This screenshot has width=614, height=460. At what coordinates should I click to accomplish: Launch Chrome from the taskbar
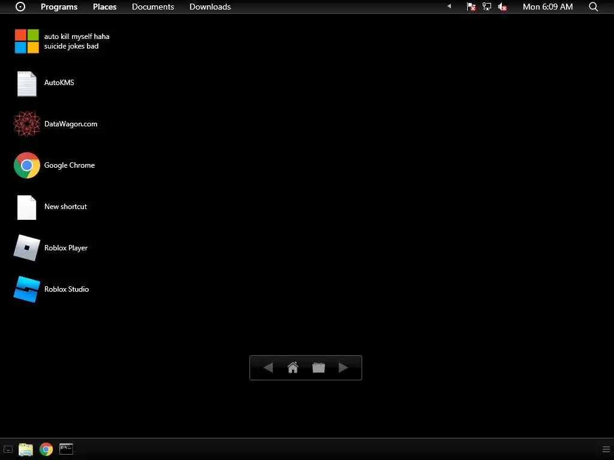(x=46, y=449)
